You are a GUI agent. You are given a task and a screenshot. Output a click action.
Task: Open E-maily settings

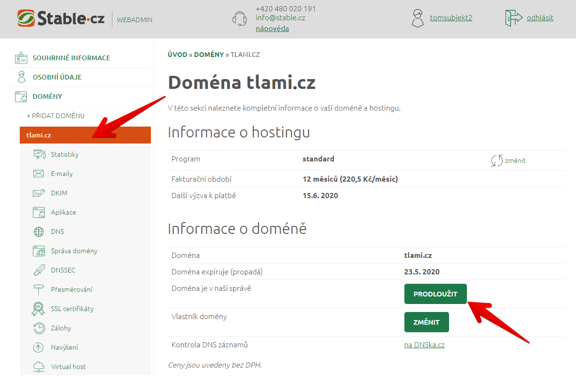click(x=62, y=174)
